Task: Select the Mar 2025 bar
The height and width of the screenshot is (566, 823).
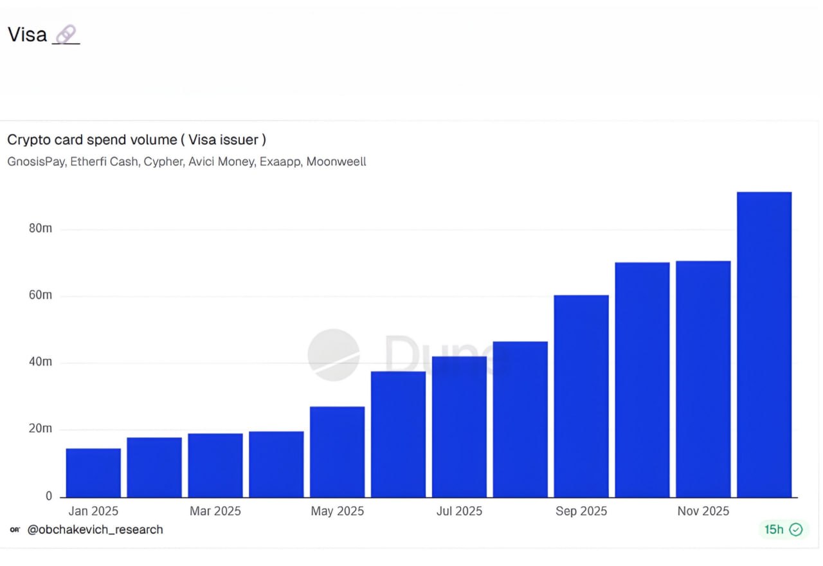Action: pyautogui.click(x=215, y=466)
